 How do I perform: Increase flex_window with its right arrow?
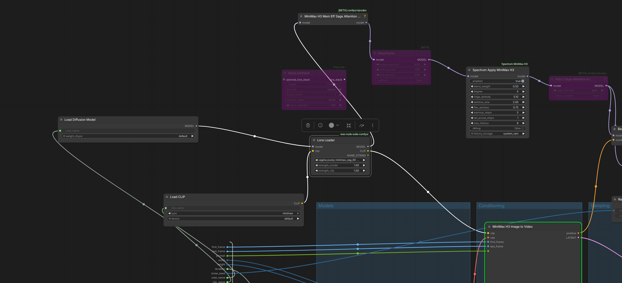pos(524,108)
